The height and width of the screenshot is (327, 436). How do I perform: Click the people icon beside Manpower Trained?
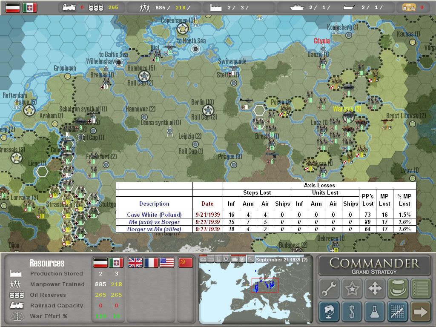point(15,284)
